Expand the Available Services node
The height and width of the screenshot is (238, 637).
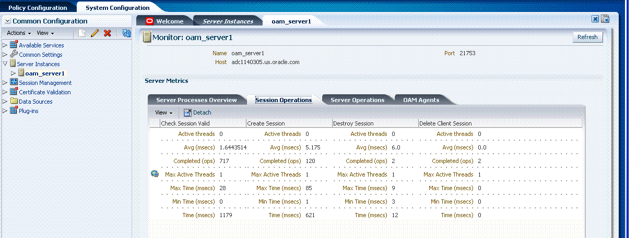tap(5, 45)
